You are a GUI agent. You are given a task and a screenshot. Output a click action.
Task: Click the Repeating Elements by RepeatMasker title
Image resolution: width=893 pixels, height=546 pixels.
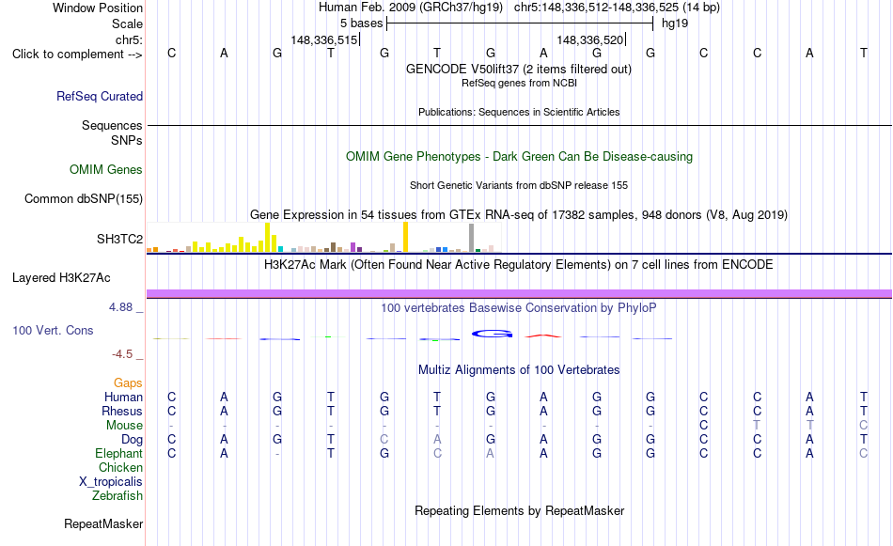[520, 510]
